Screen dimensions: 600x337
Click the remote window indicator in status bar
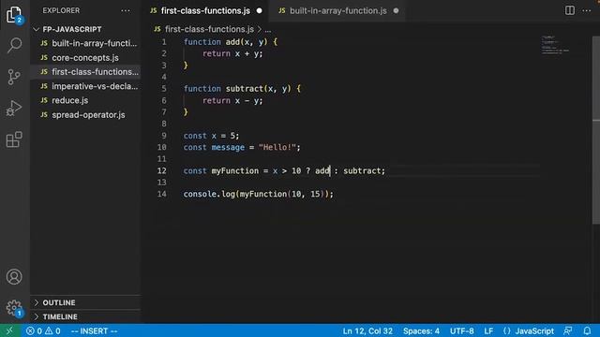click(x=9, y=330)
